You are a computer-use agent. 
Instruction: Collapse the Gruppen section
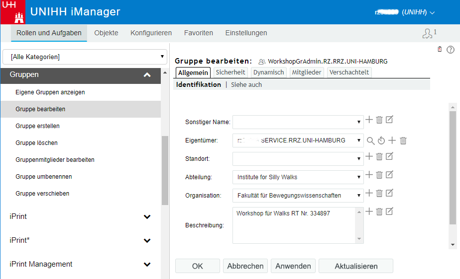coord(147,75)
